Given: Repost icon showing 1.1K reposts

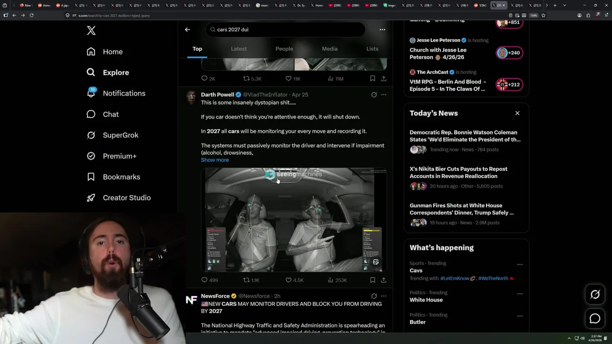Looking at the screenshot, I should click(246, 280).
